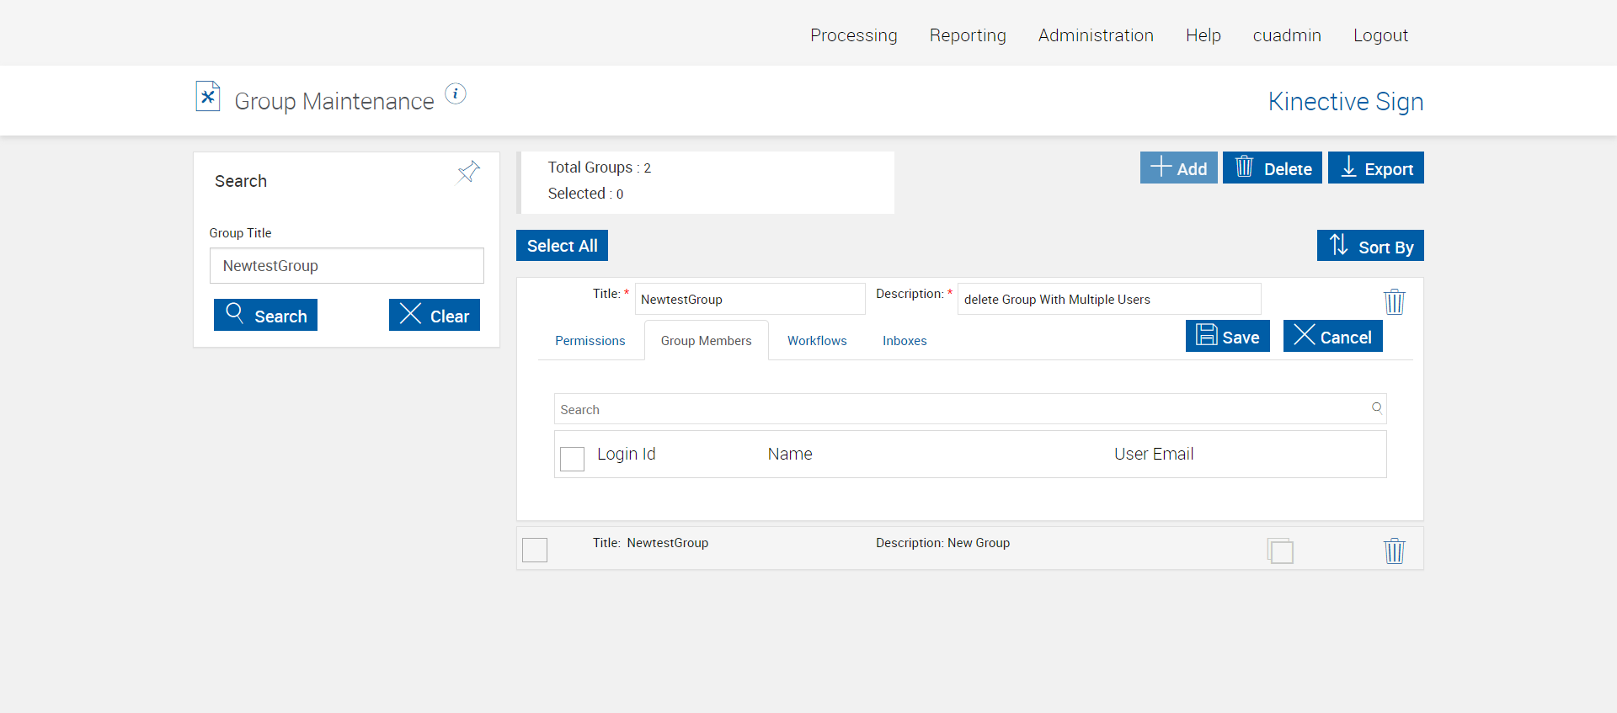Check the Login Id header checkbox
Image resolution: width=1617 pixels, height=713 pixels.
coord(573,459)
